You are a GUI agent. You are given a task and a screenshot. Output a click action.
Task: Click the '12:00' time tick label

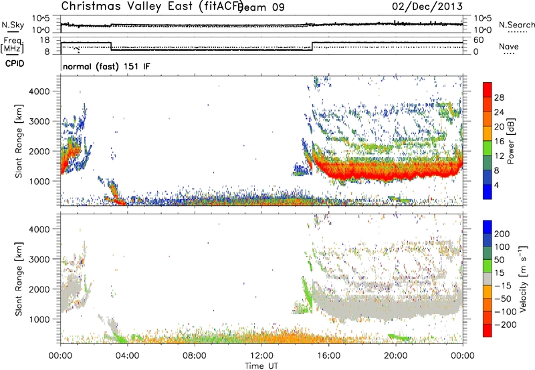[x=261, y=355]
